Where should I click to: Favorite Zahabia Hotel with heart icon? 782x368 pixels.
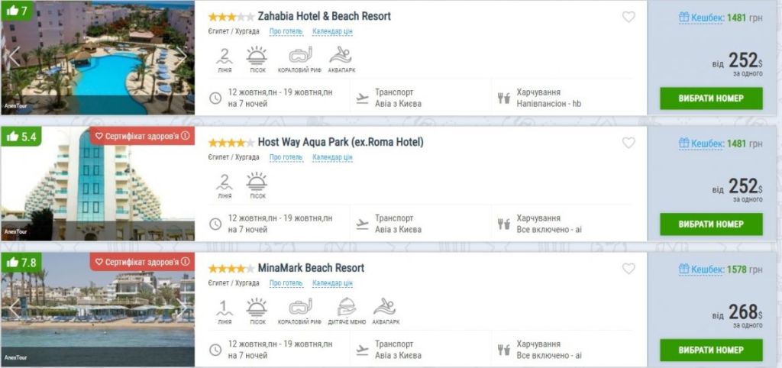point(629,17)
